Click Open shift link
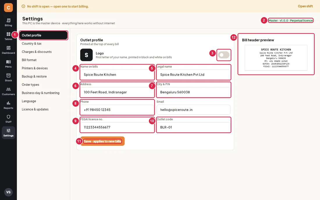Viewport: 320px width, 200px height. 305,6
